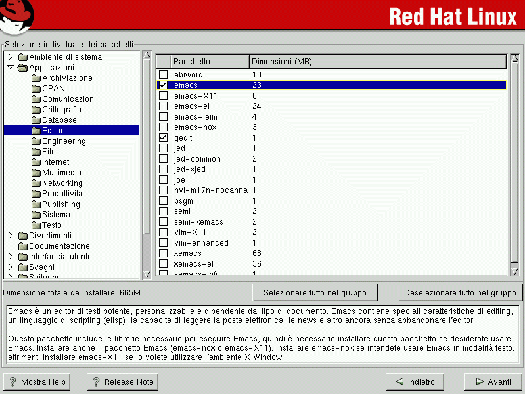Uncheck the gedit package checkbox
This screenshot has height=394, width=525.
[x=164, y=138]
